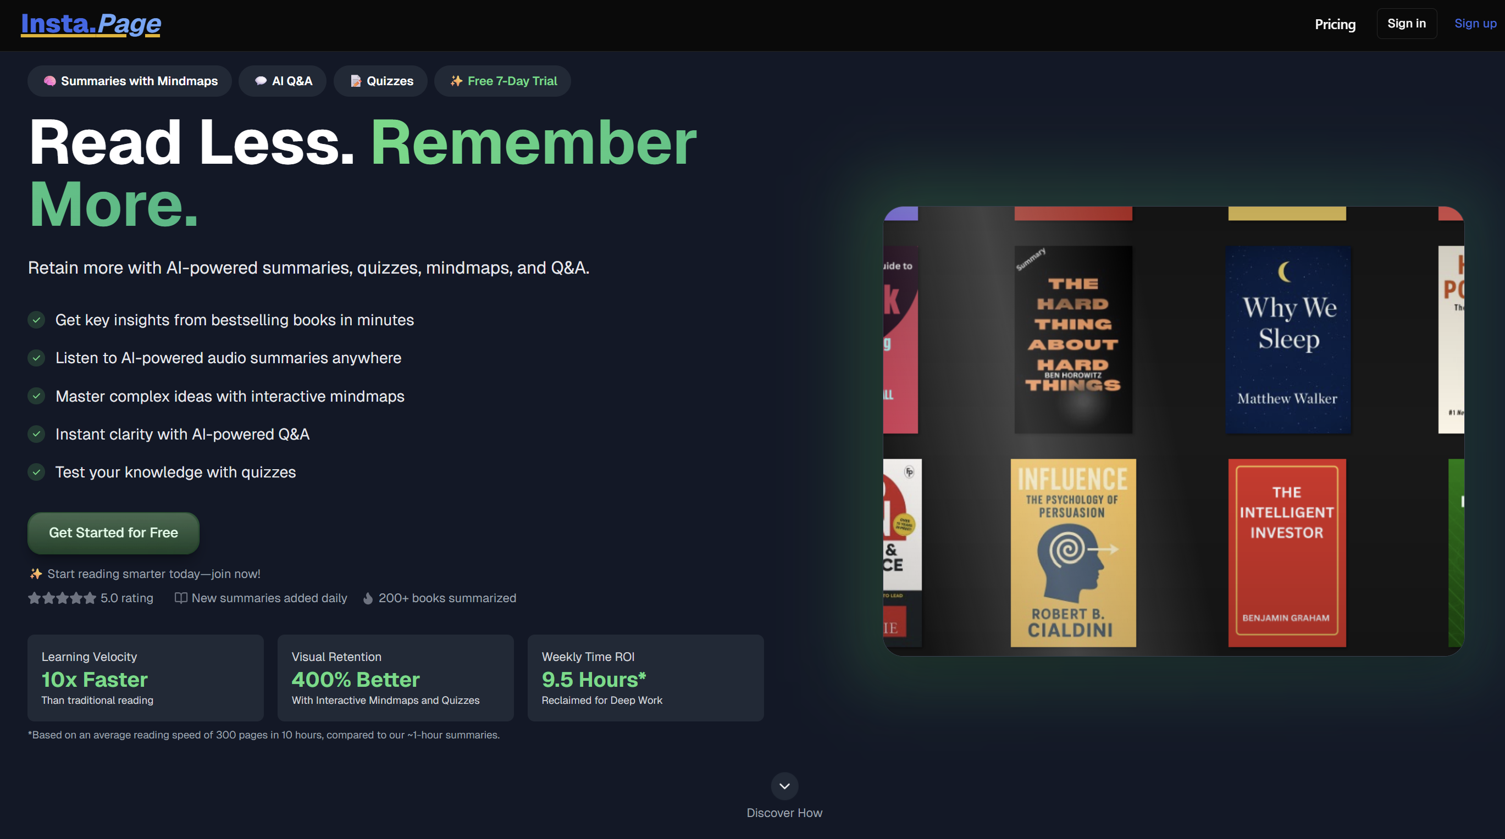Expand the Discover How chevron circle
1505x839 pixels.
click(x=784, y=786)
